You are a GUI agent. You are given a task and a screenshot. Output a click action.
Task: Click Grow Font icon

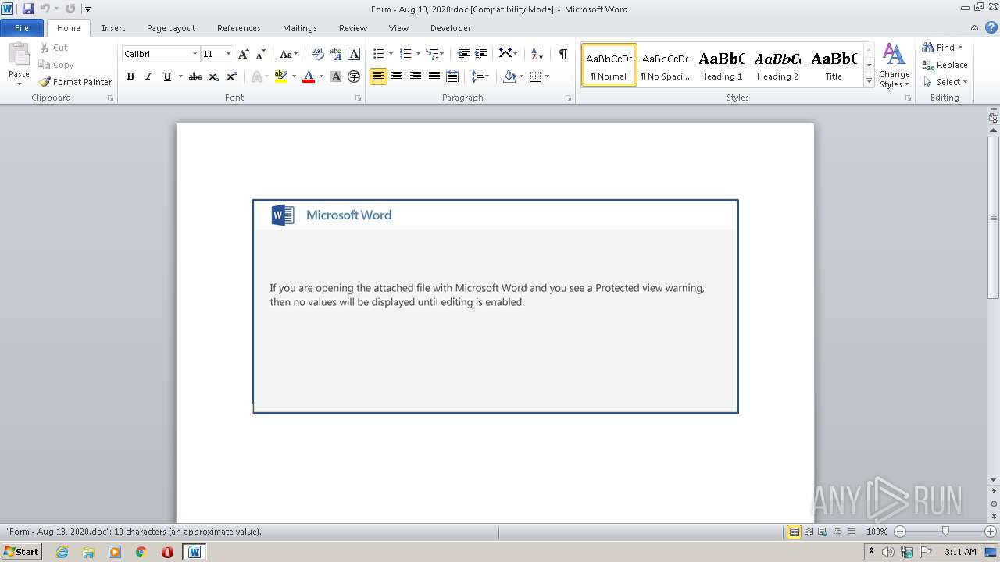(244, 54)
